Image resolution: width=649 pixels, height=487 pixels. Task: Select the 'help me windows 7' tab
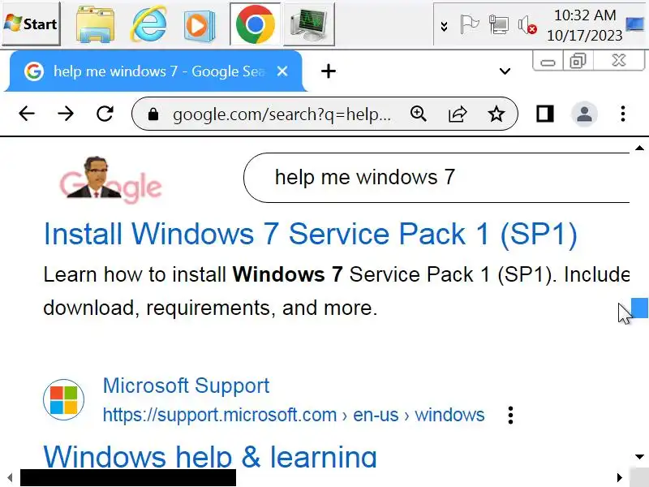tap(156, 71)
